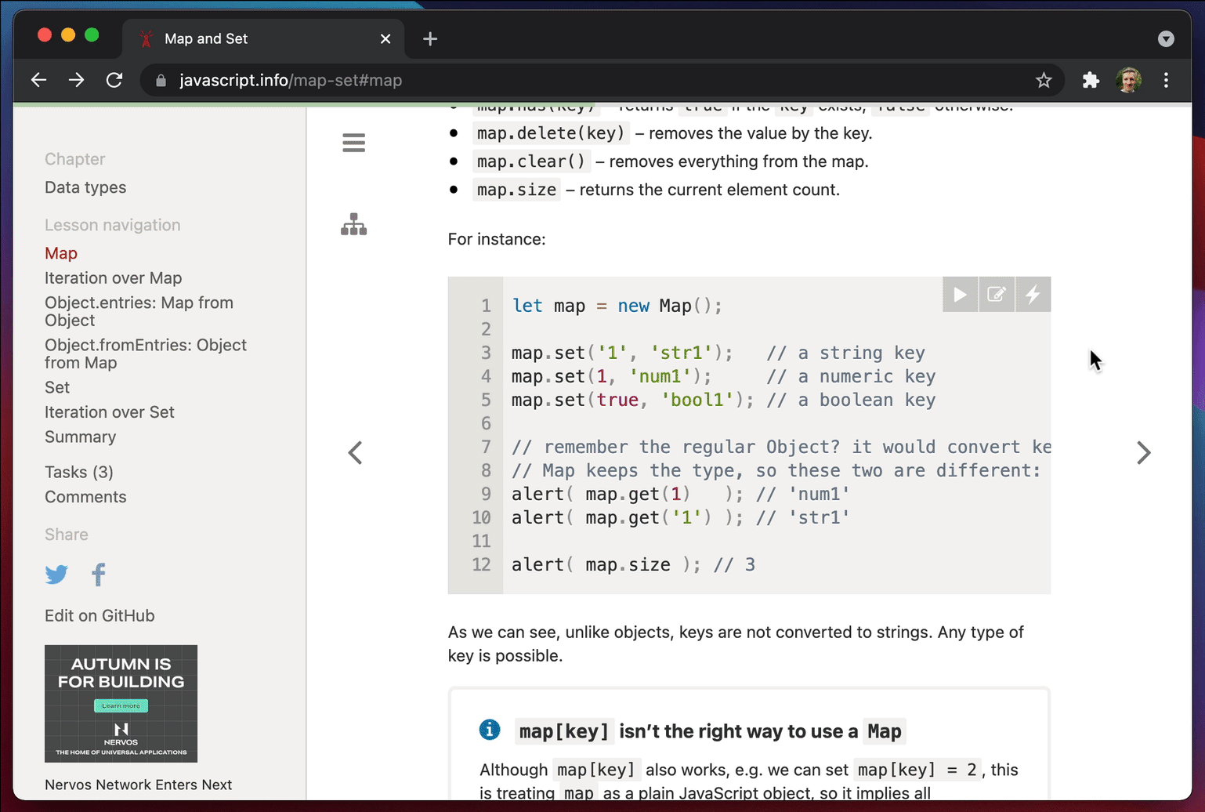This screenshot has height=812, width=1205.
Task: Open the tutorial map sitemap icon
Action: [353, 225]
